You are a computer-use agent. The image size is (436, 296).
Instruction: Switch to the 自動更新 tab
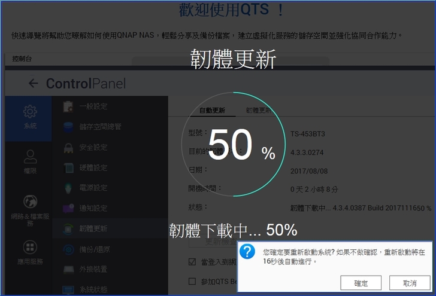[x=212, y=111]
